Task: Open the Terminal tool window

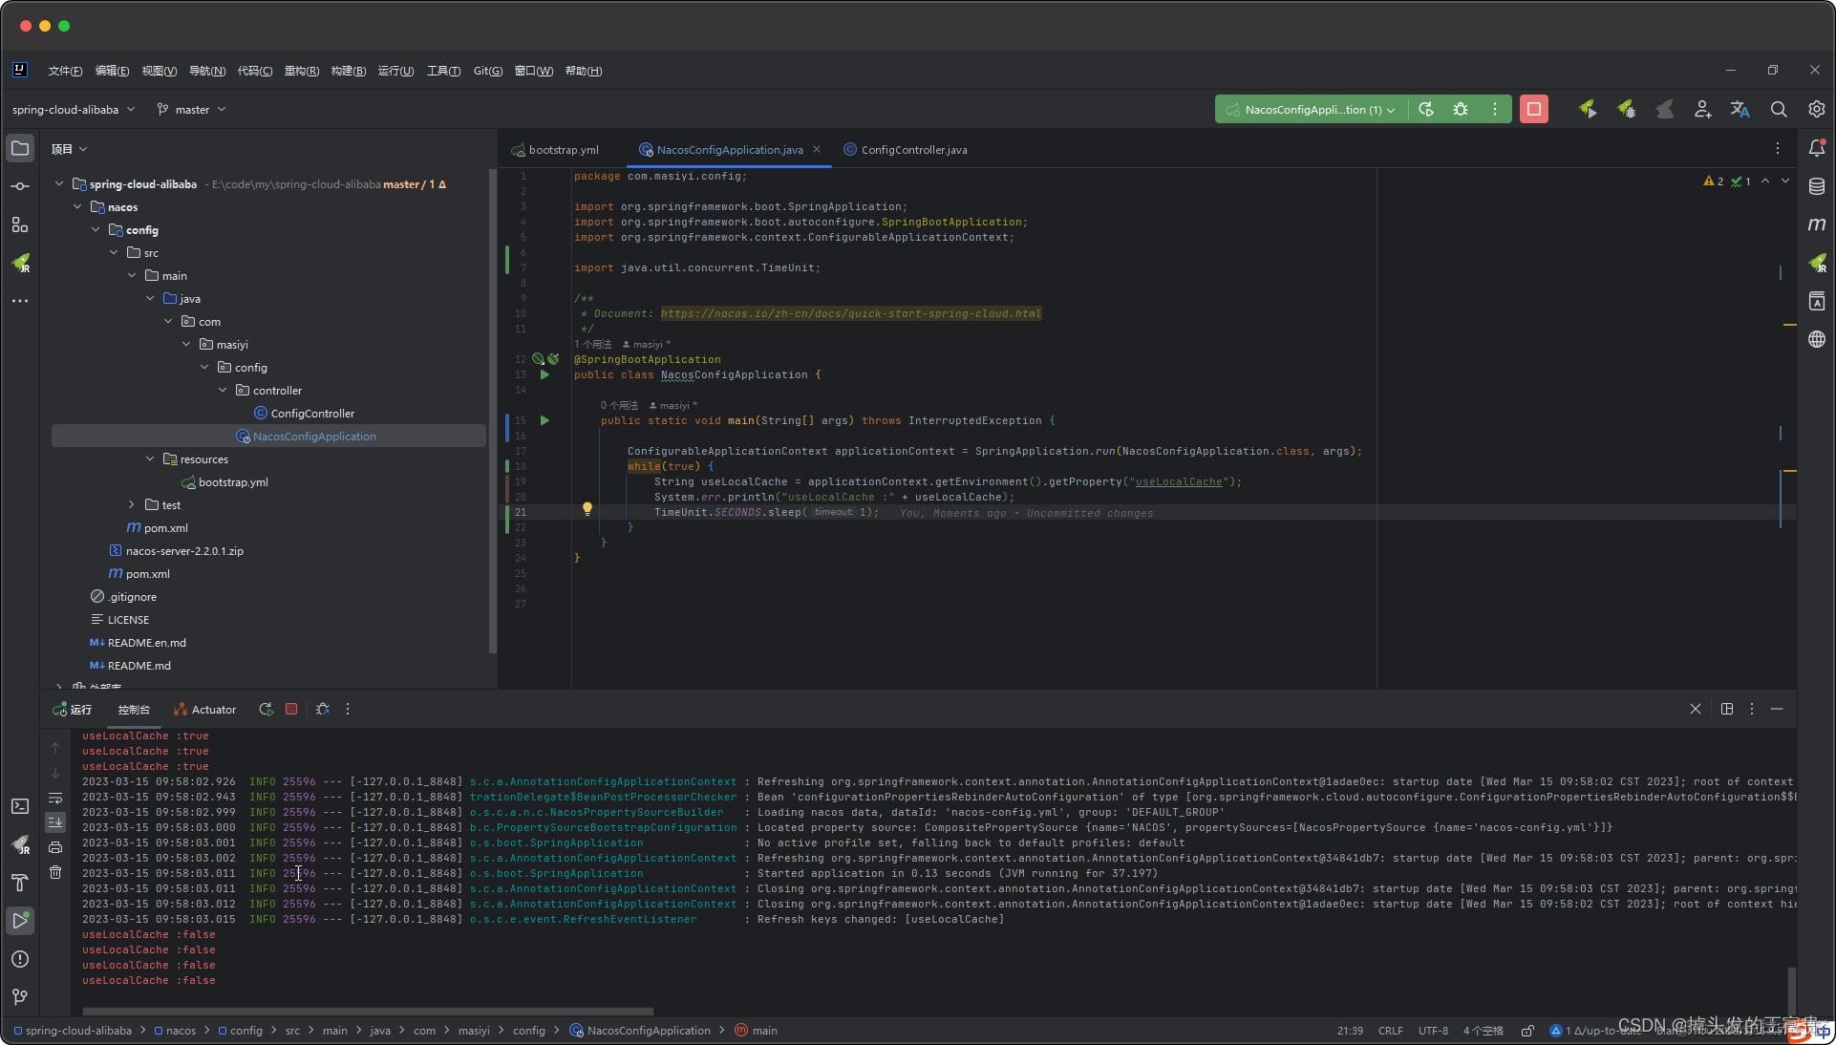Action: 20,806
